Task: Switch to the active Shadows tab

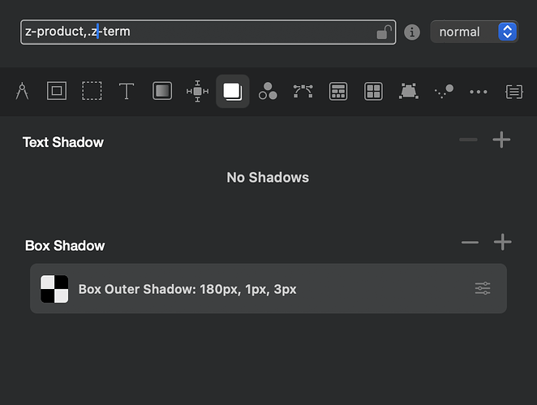Action: [233, 92]
